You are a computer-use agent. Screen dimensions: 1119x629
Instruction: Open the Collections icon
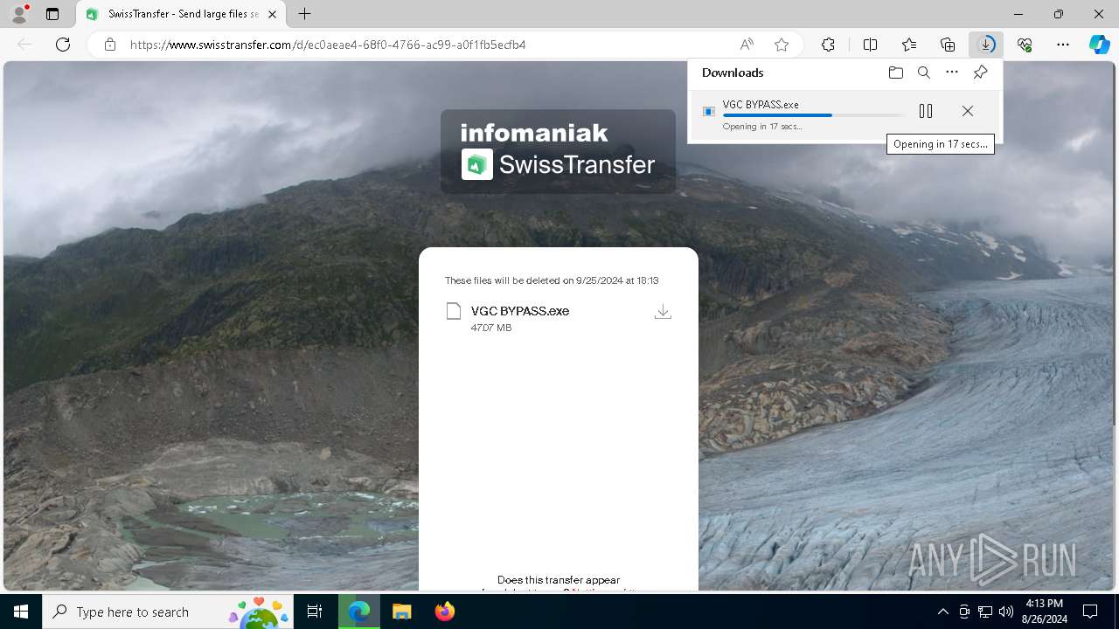point(948,45)
